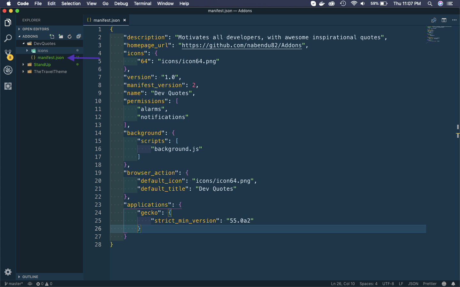Click New File icon in ADDONS header
This screenshot has width=460, height=287.
pos(52,36)
